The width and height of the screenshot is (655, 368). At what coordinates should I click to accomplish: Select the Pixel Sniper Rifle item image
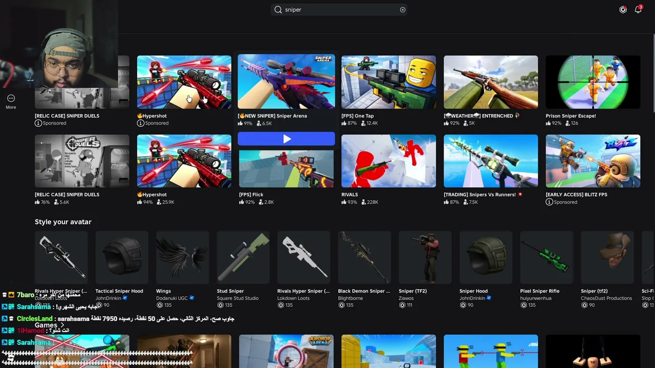point(547,258)
